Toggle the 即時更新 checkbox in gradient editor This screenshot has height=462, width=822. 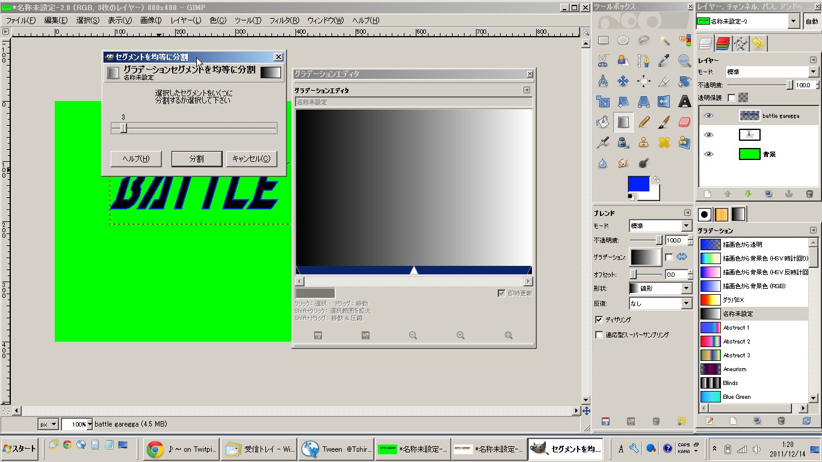[x=501, y=293]
